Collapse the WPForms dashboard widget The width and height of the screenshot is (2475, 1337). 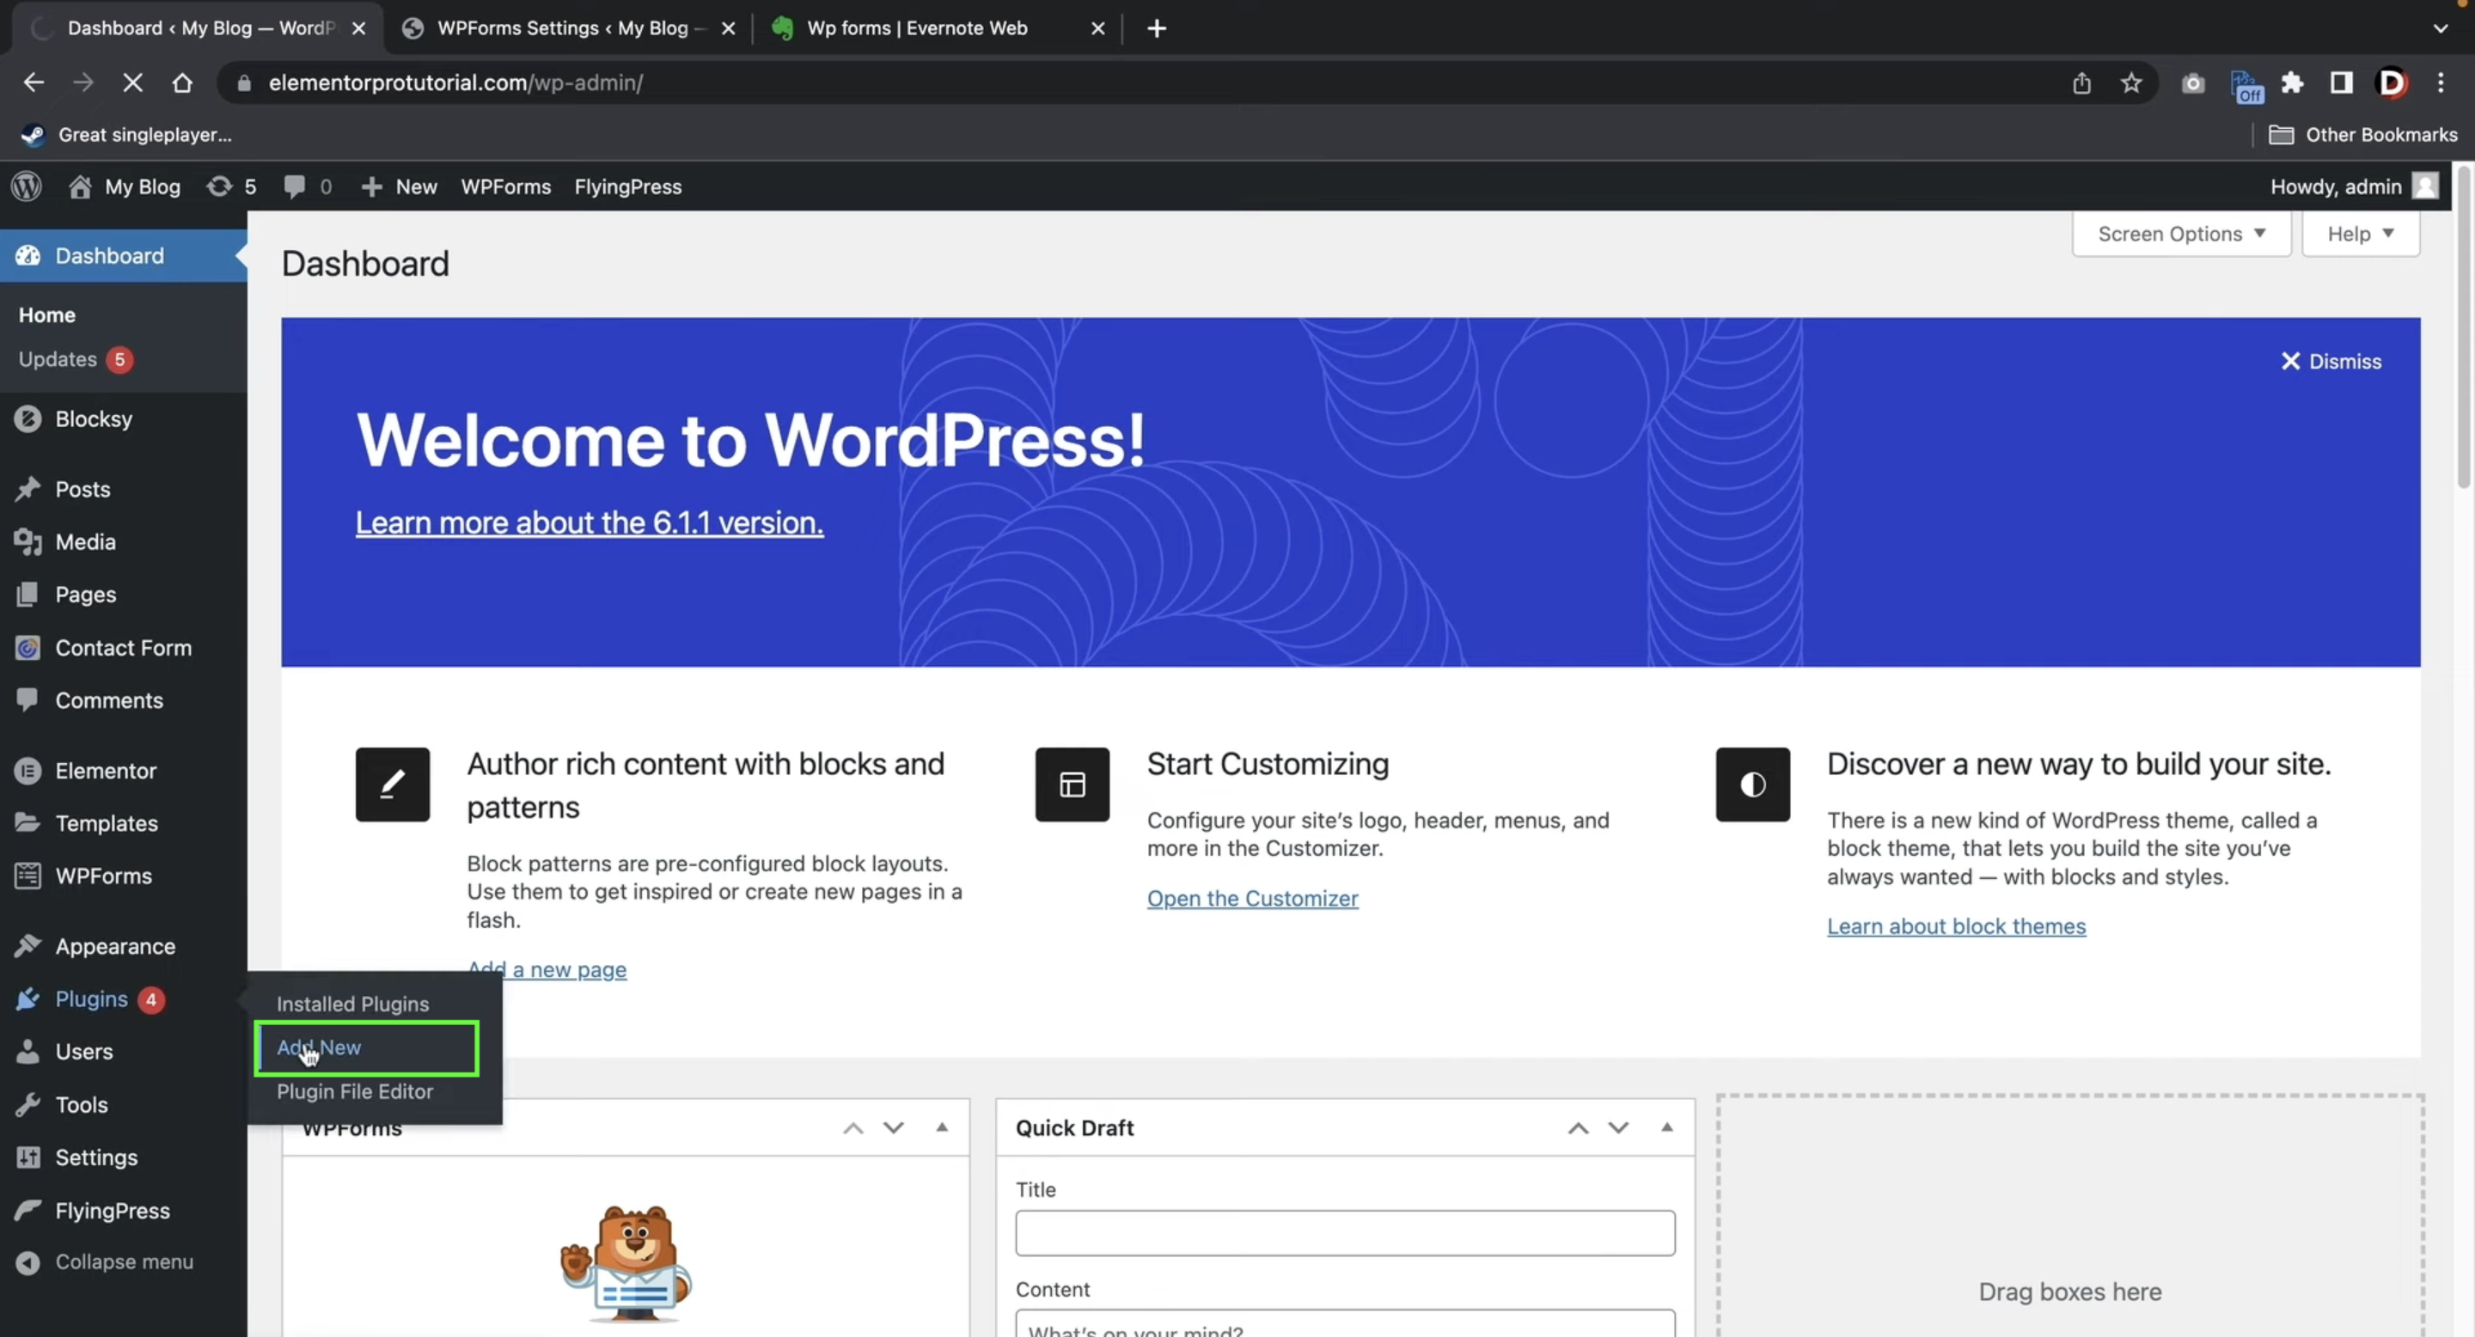point(942,1126)
